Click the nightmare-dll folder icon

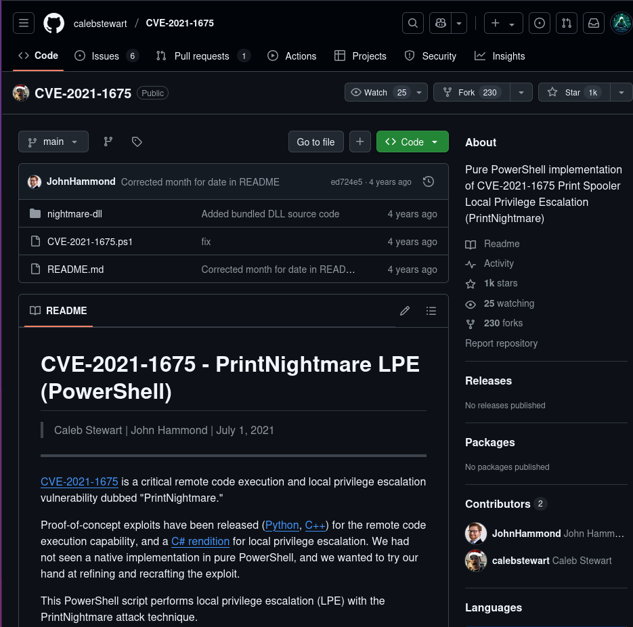pyautogui.click(x=35, y=213)
